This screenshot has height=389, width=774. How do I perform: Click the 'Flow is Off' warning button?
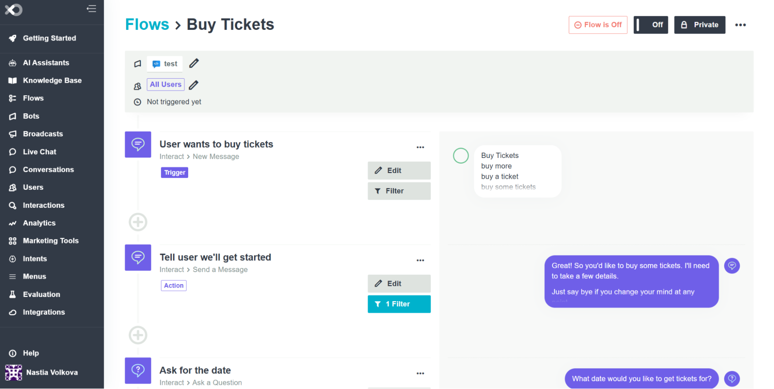(598, 25)
